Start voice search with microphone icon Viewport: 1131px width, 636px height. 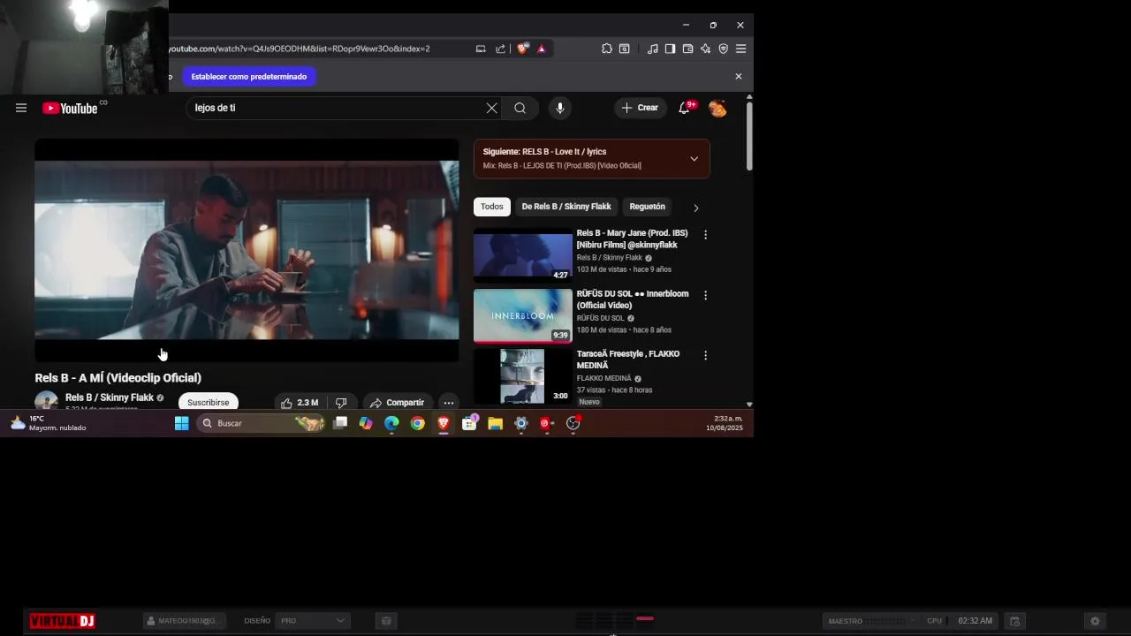pos(559,108)
